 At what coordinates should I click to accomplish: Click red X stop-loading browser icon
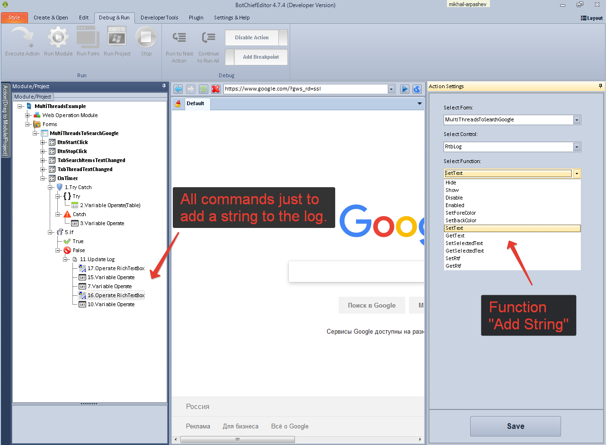(216, 89)
